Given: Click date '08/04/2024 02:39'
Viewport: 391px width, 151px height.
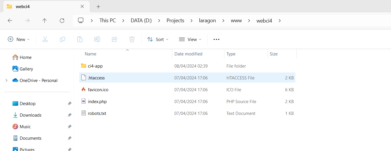Looking at the screenshot, I should [191, 66].
